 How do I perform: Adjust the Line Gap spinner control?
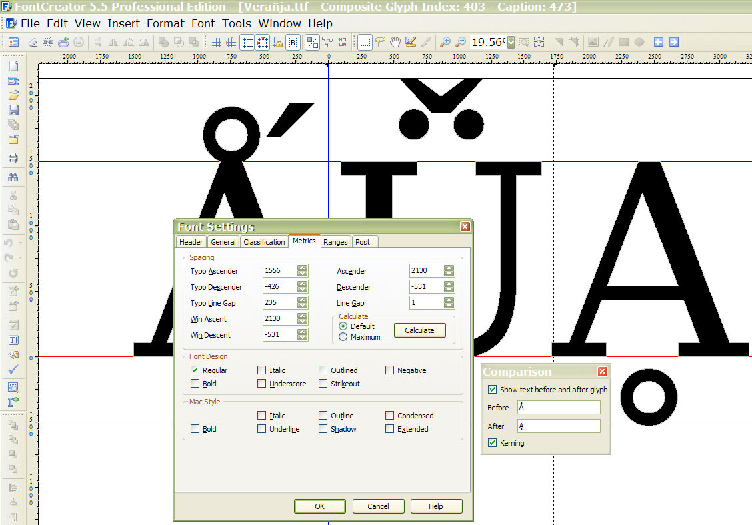point(449,303)
